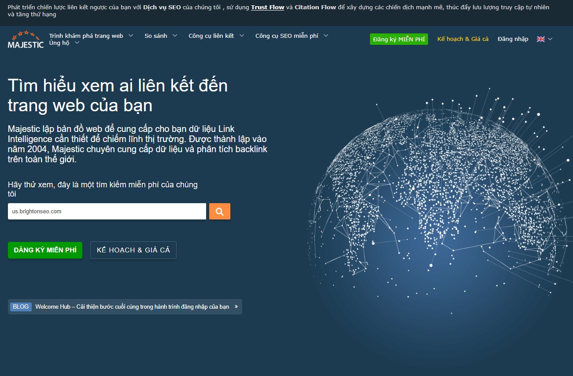573x376 pixels.
Task: Click the Đăng nhập link
Action: click(513, 39)
